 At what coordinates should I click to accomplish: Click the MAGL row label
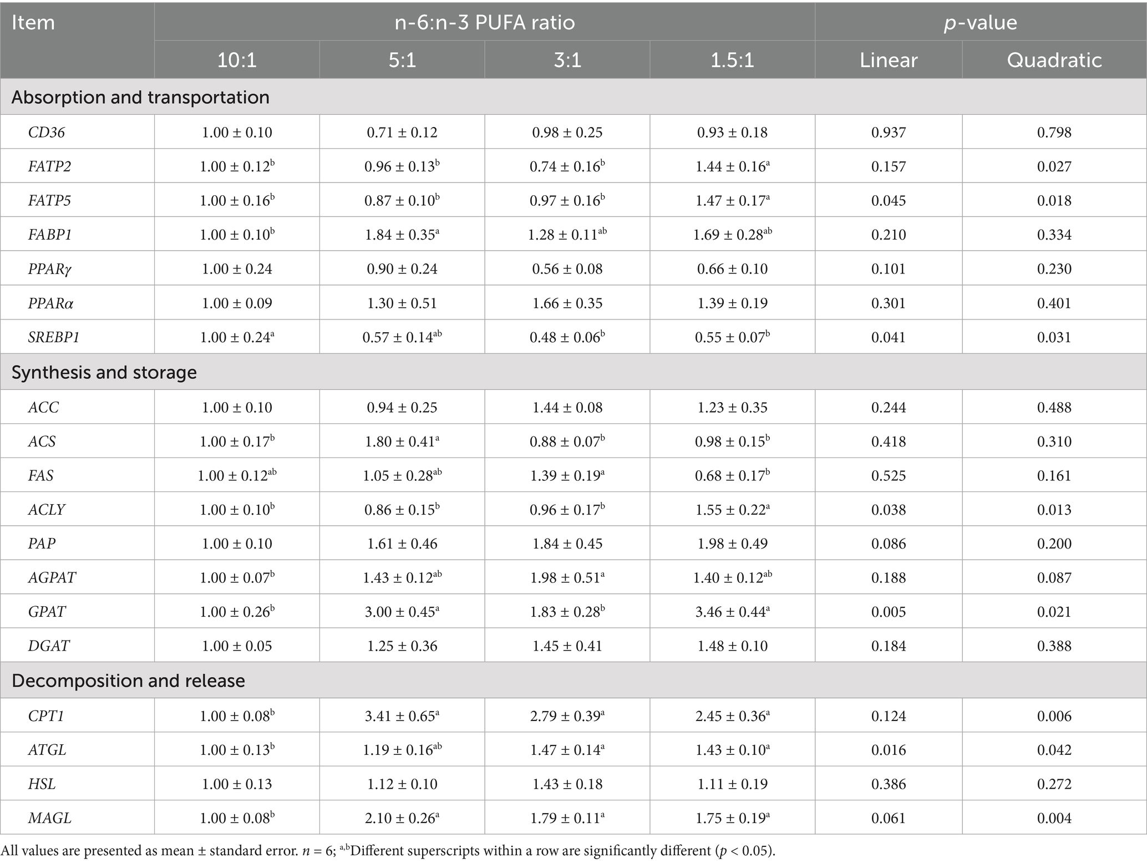click(x=49, y=818)
